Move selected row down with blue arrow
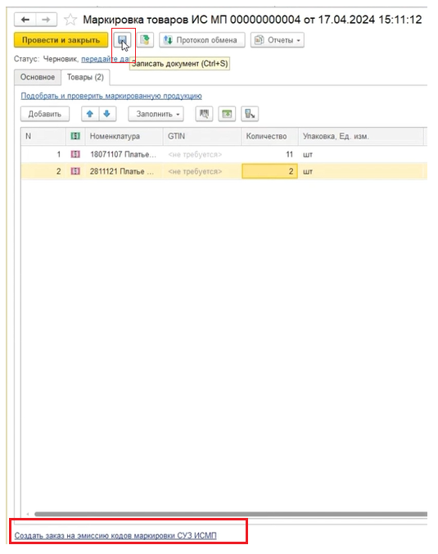This screenshot has width=438, height=554. (x=107, y=114)
